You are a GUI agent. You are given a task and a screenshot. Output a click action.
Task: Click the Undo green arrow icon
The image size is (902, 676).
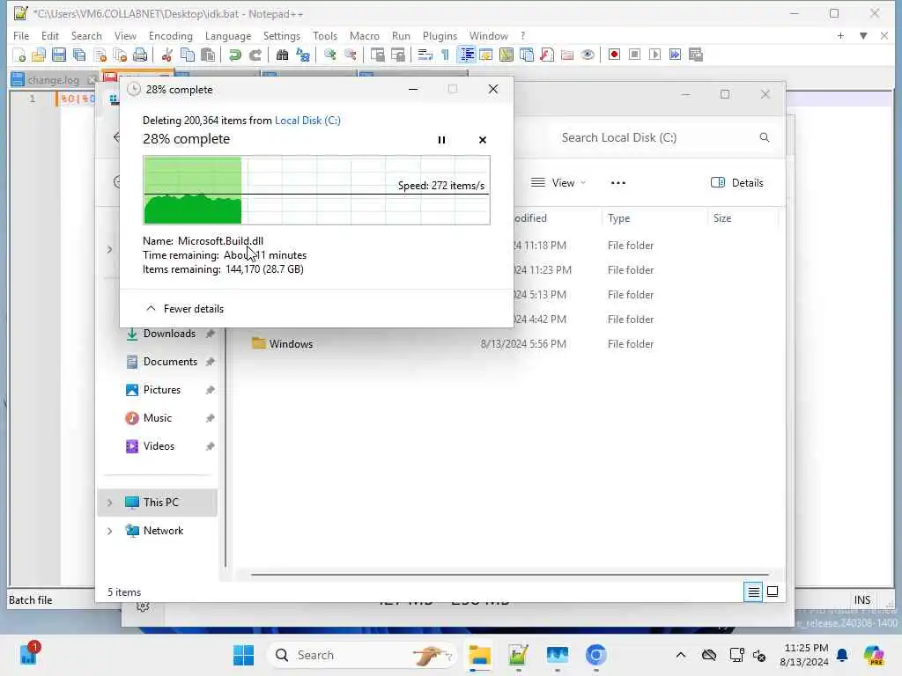(234, 55)
